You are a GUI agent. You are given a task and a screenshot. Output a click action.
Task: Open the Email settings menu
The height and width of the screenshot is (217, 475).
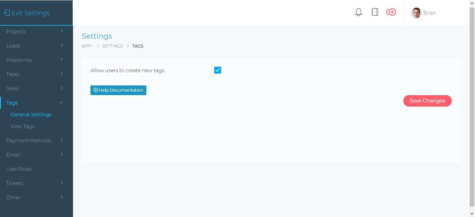[13, 155]
